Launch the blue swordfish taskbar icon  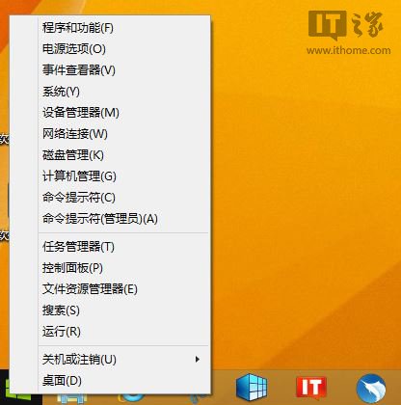click(x=371, y=389)
